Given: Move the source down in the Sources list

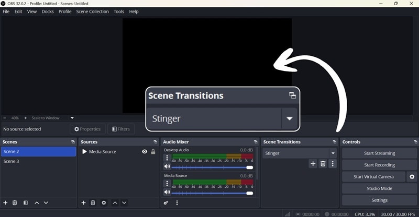Looking at the screenshot, I should (124, 203).
